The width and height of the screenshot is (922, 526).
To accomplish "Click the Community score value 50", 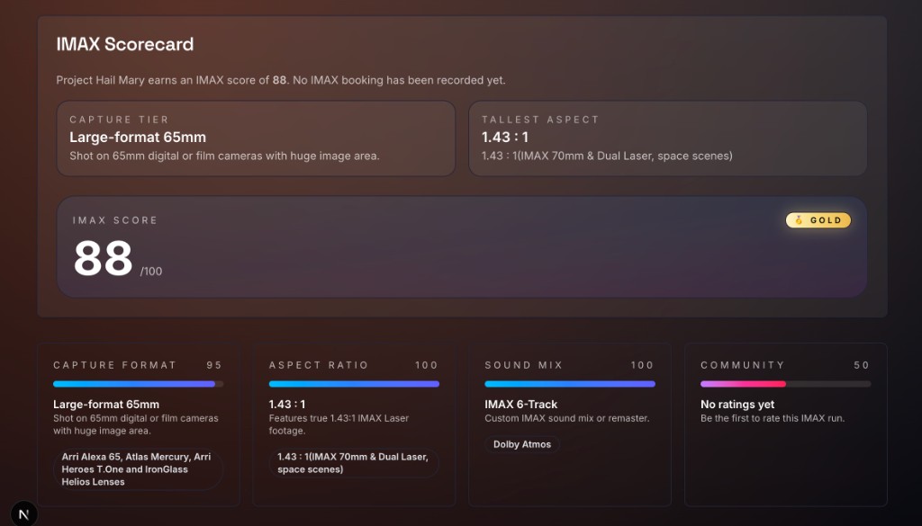I will [862, 365].
